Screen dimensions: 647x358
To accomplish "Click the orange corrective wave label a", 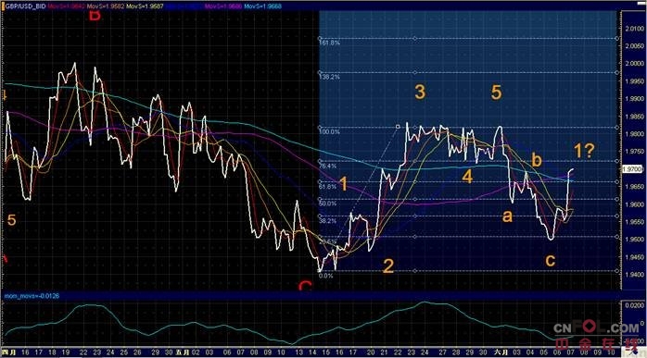I will (x=507, y=216).
